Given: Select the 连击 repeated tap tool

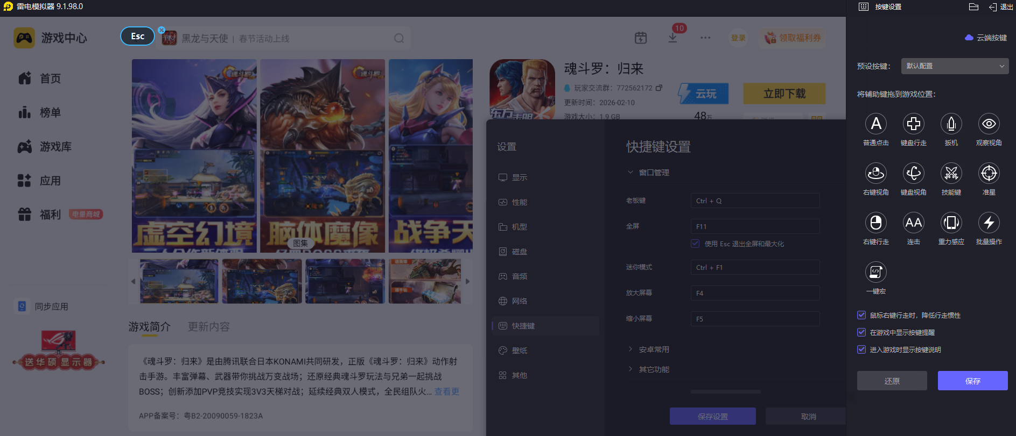Looking at the screenshot, I should click(x=914, y=223).
